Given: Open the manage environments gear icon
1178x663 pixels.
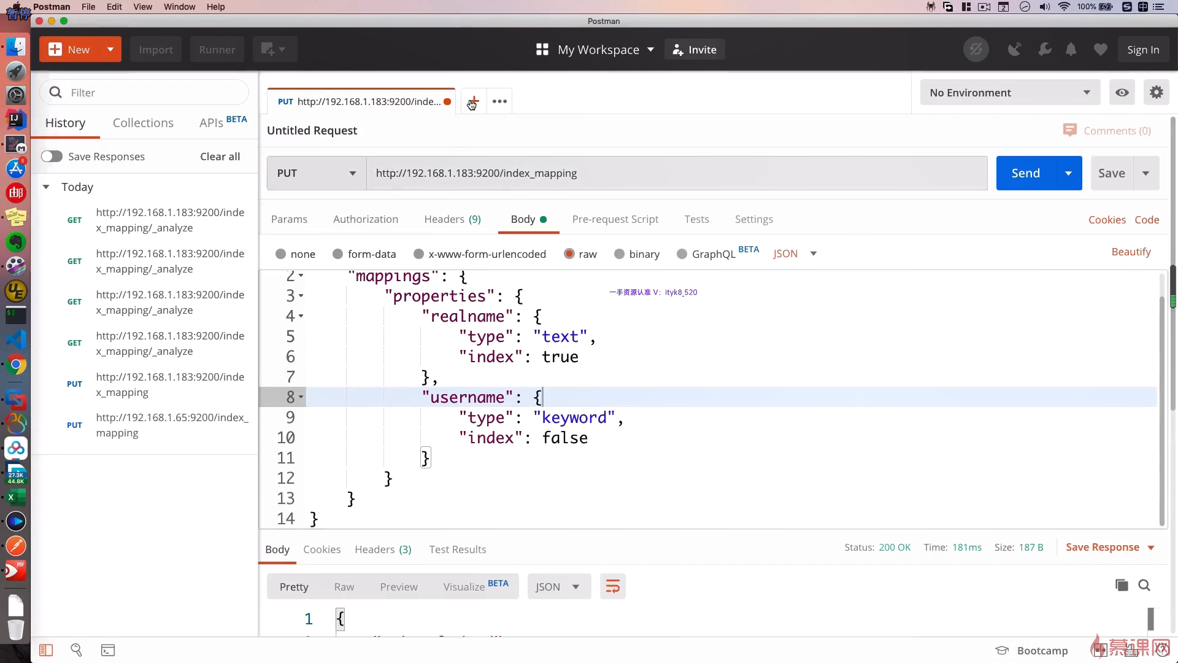Looking at the screenshot, I should 1156,93.
